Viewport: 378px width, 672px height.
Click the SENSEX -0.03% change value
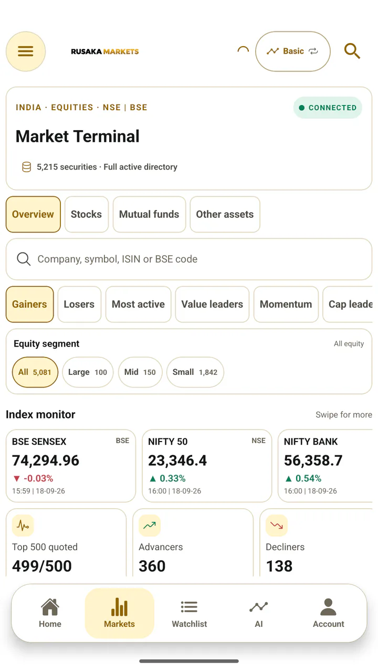click(x=33, y=478)
